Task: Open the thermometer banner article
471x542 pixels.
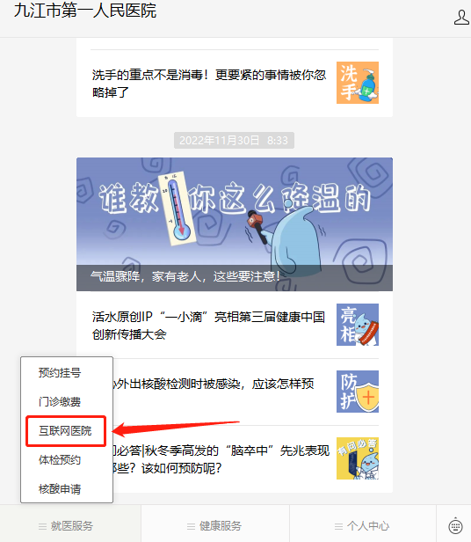Action: point(235,224)
